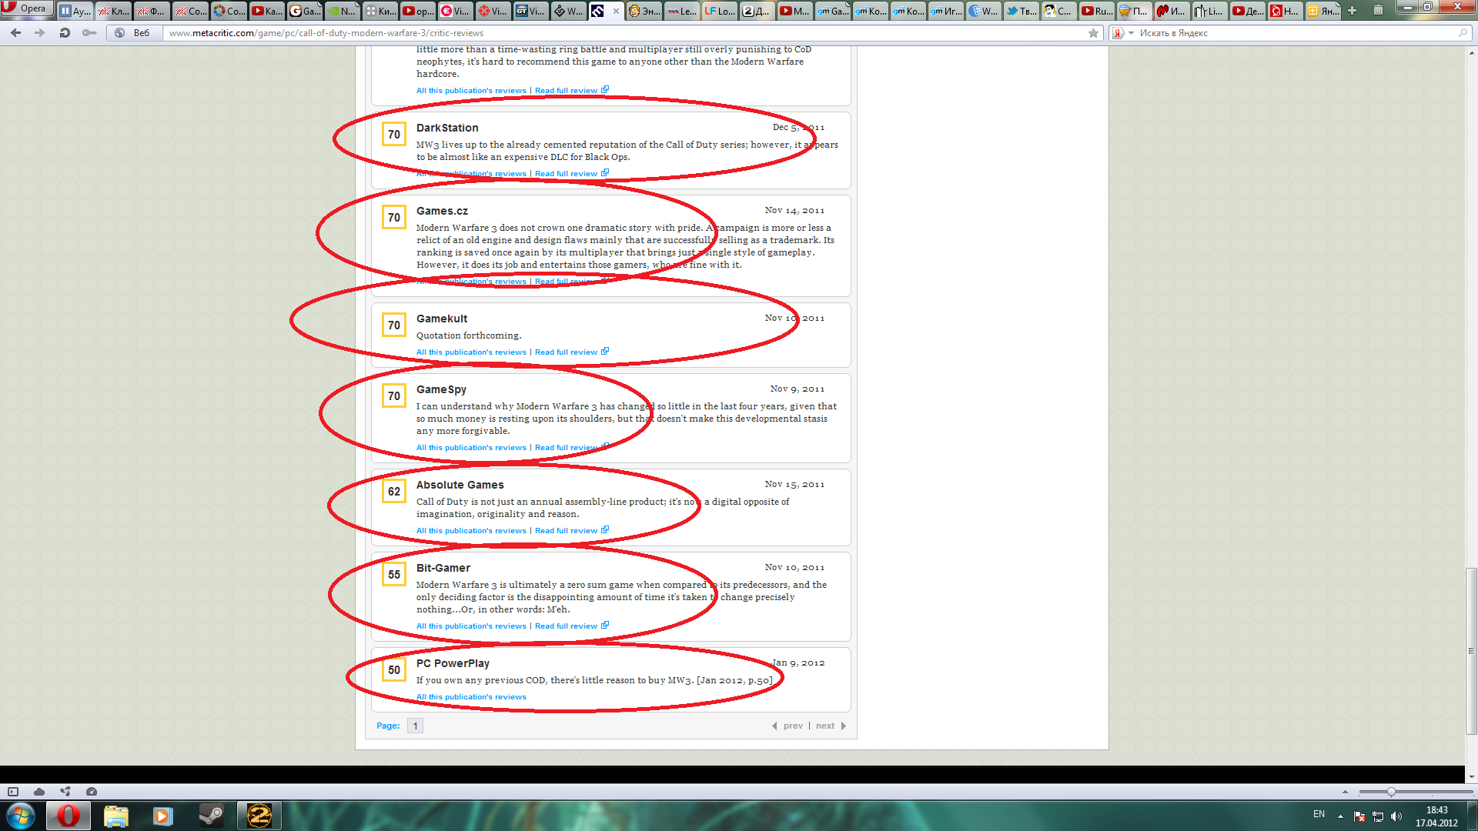Click the Games.cz publication name
The width and height of the screenshot is (1478, 831).
442,211
